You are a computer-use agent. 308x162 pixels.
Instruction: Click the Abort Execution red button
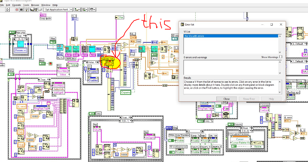coord(17,9)
